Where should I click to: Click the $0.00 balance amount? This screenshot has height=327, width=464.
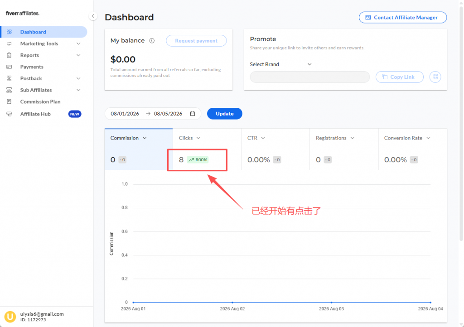[x=123, y=59]
